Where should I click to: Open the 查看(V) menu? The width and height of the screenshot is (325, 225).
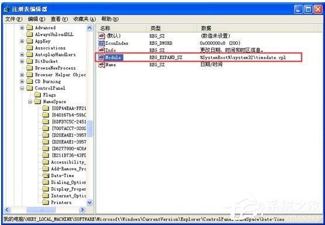tap(59, 19)
